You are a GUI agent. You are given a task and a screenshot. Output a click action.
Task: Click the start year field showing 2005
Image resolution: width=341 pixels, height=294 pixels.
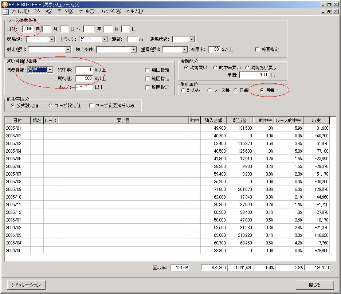28,29
